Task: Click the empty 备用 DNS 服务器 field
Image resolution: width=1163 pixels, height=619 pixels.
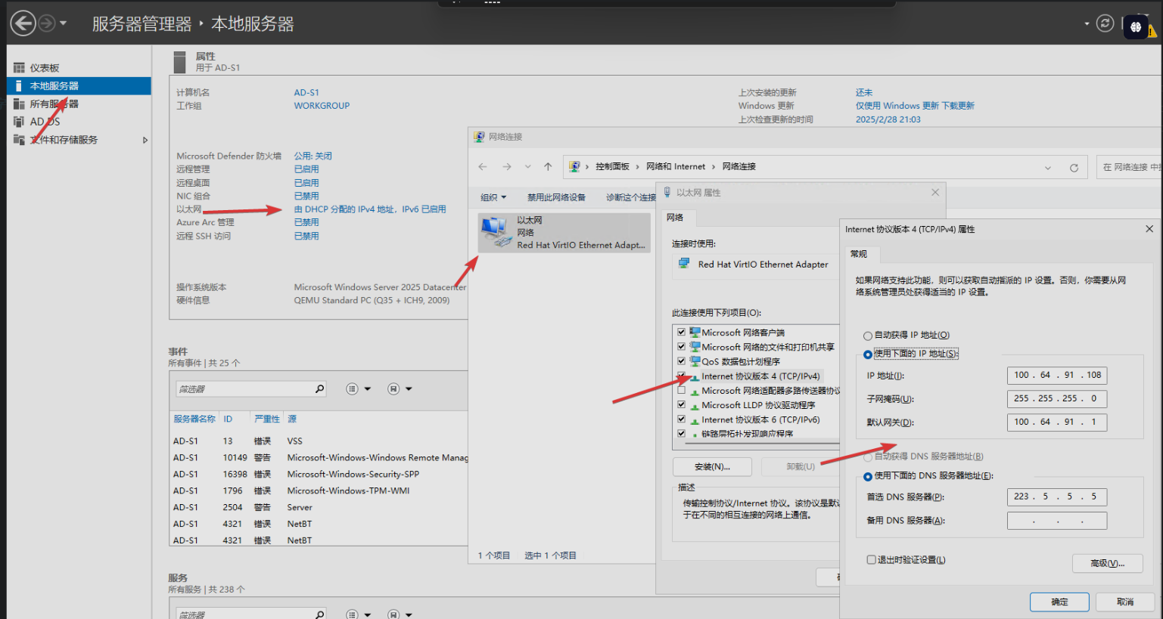Action: [x=1057, y=521]
